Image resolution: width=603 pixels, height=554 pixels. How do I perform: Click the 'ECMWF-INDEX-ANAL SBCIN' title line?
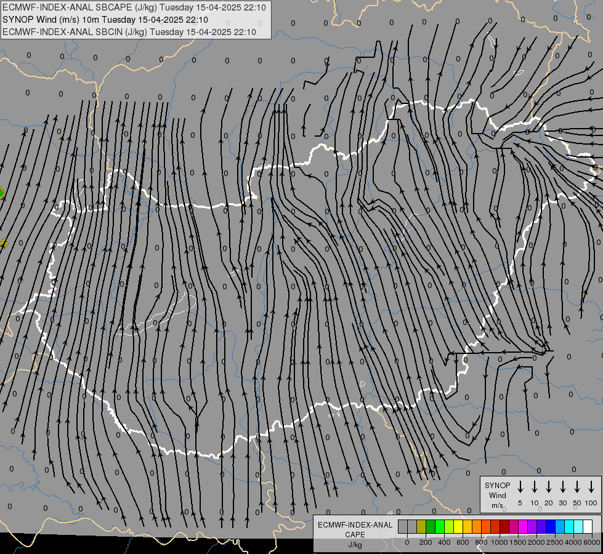coord(129,32)
